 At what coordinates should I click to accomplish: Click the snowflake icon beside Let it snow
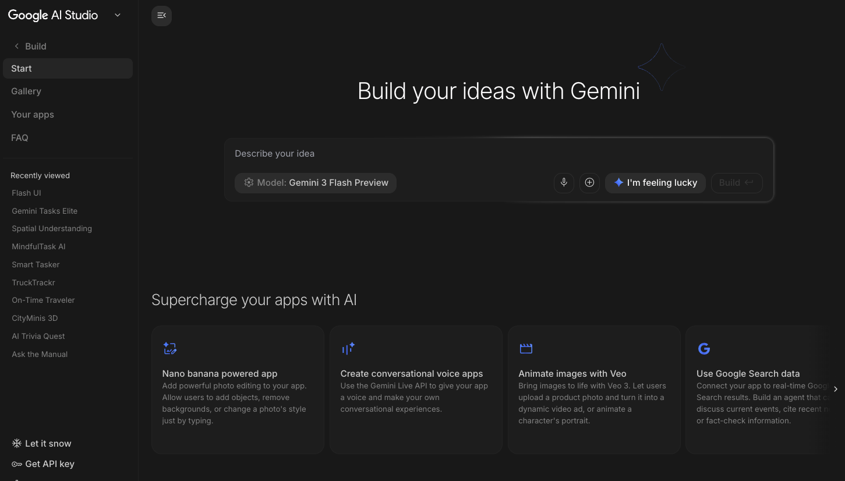point(17,444)
